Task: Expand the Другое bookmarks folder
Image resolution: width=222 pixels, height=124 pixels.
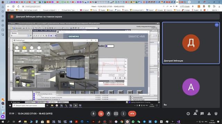Action: pos(215,10)
